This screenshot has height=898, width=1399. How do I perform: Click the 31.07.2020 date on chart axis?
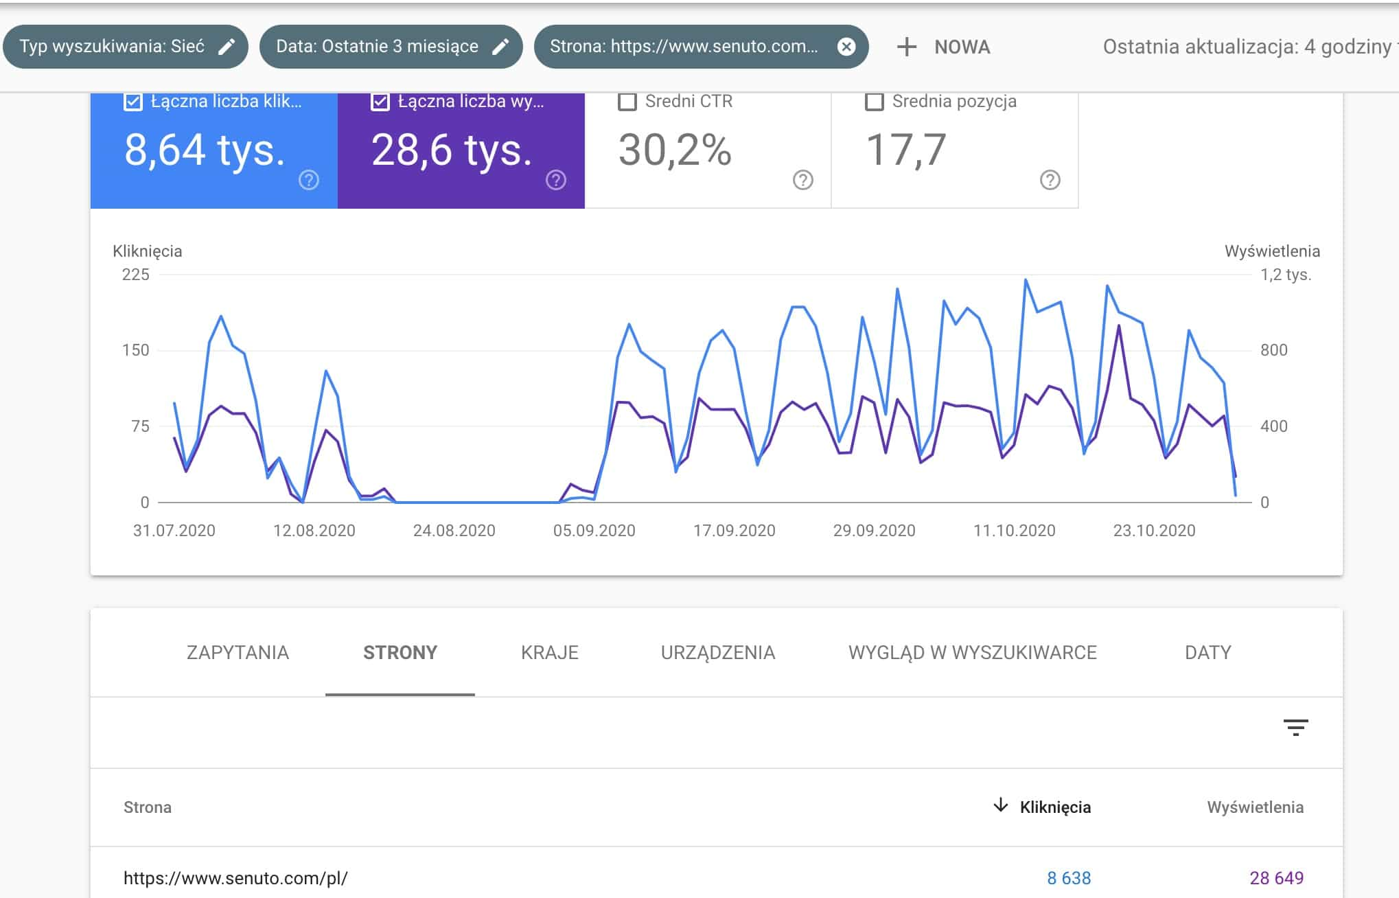[x=174, y=531]
